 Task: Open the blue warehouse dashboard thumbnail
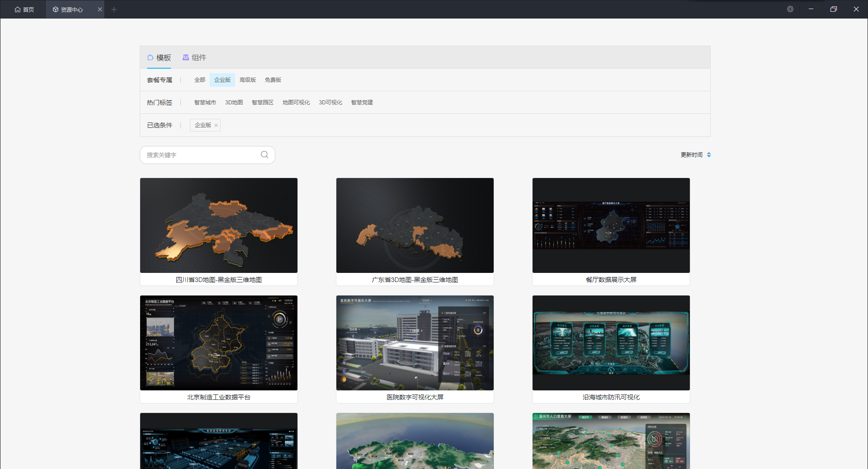(x=219, y=441)
